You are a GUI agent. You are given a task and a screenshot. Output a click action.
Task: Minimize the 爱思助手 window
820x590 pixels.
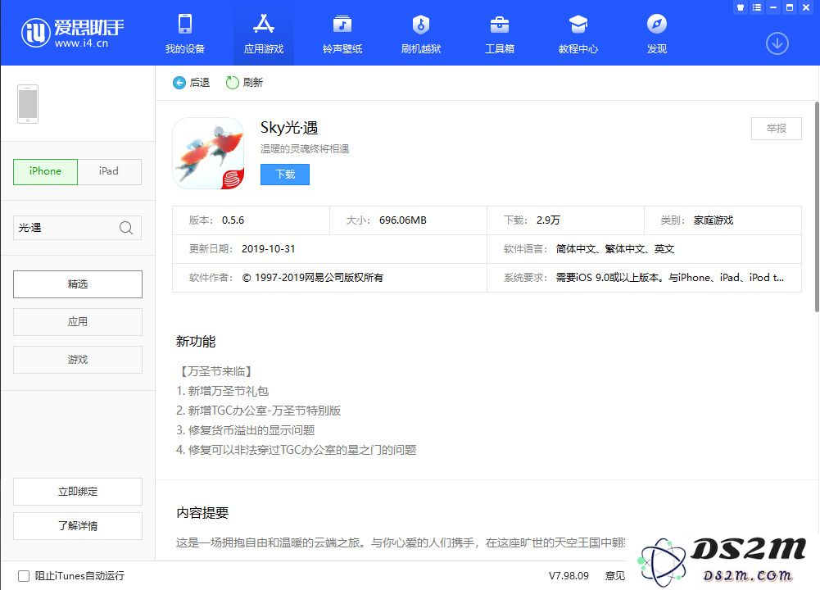click(x=773, y=7)
